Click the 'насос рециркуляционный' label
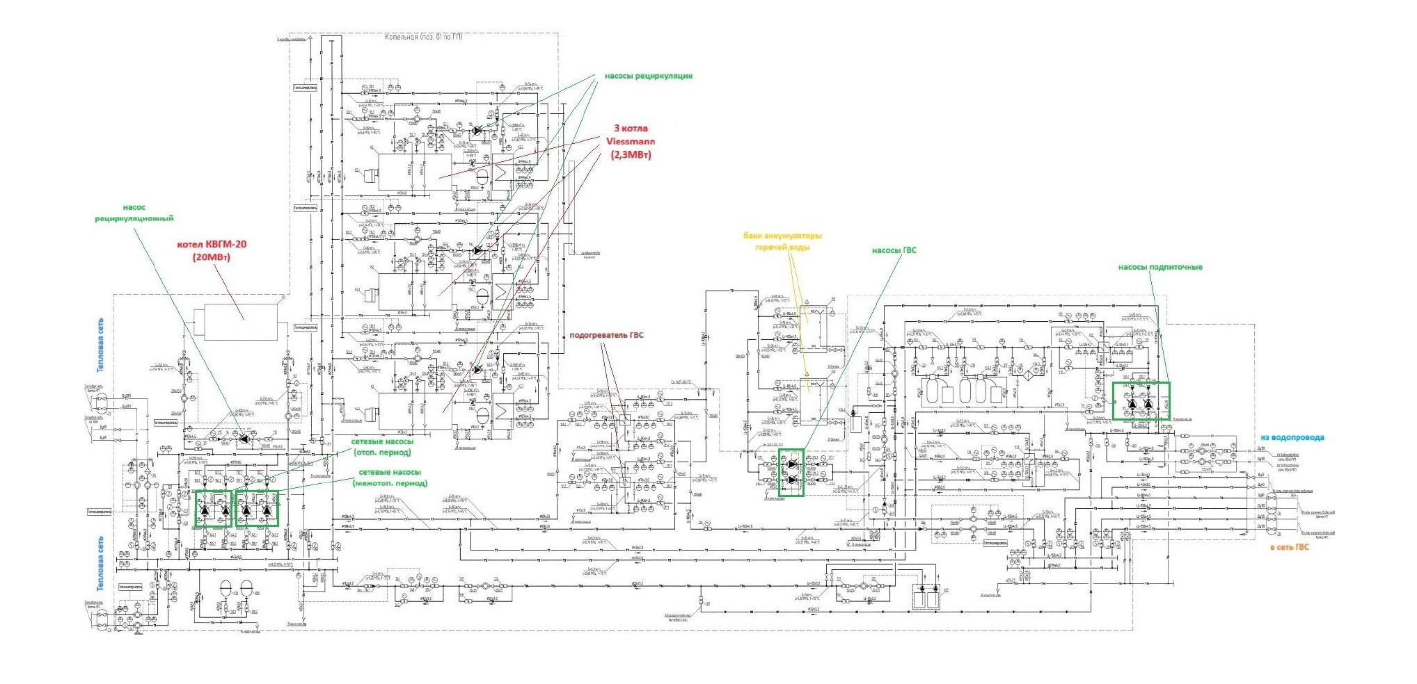The height and width of the screenshot is (684, 1417). pyautogui.click(x=134, y=213)
